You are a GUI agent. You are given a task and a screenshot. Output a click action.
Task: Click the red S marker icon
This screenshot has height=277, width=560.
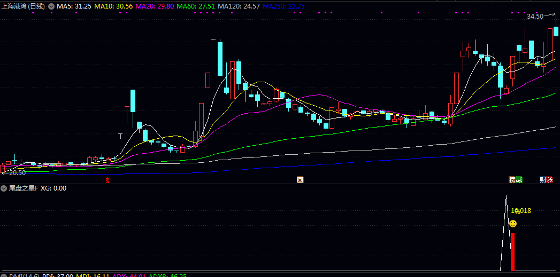coord(108,180)
